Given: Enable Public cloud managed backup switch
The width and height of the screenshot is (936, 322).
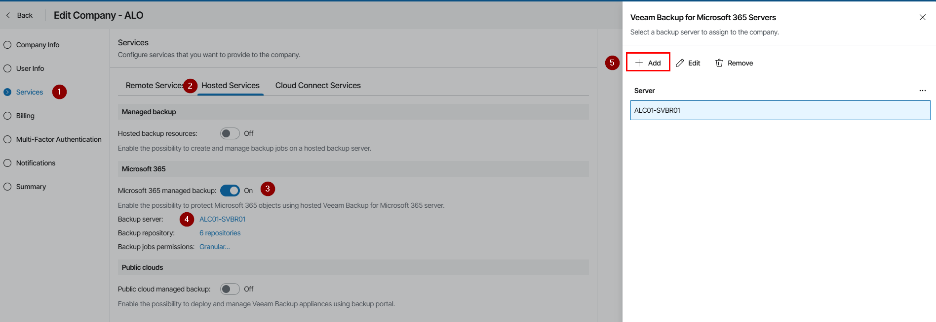Looking at the screenshot, I should (x=230, y=289).
